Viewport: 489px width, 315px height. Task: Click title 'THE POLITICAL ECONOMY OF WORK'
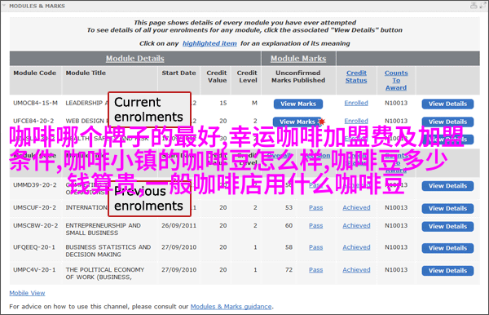tap(105, 273)
